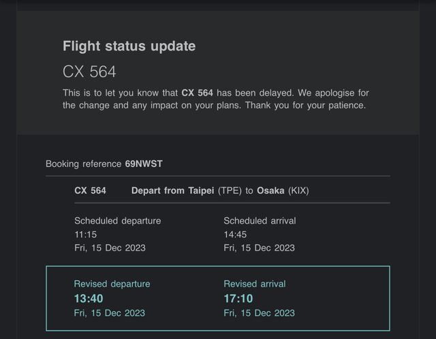The image size is (436, 339).
Task: Click the "Revised departure" label
Action: tap(112, 284)
